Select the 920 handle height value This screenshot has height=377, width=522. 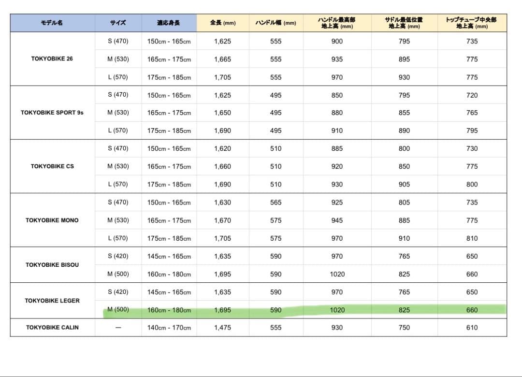point(337,167)
